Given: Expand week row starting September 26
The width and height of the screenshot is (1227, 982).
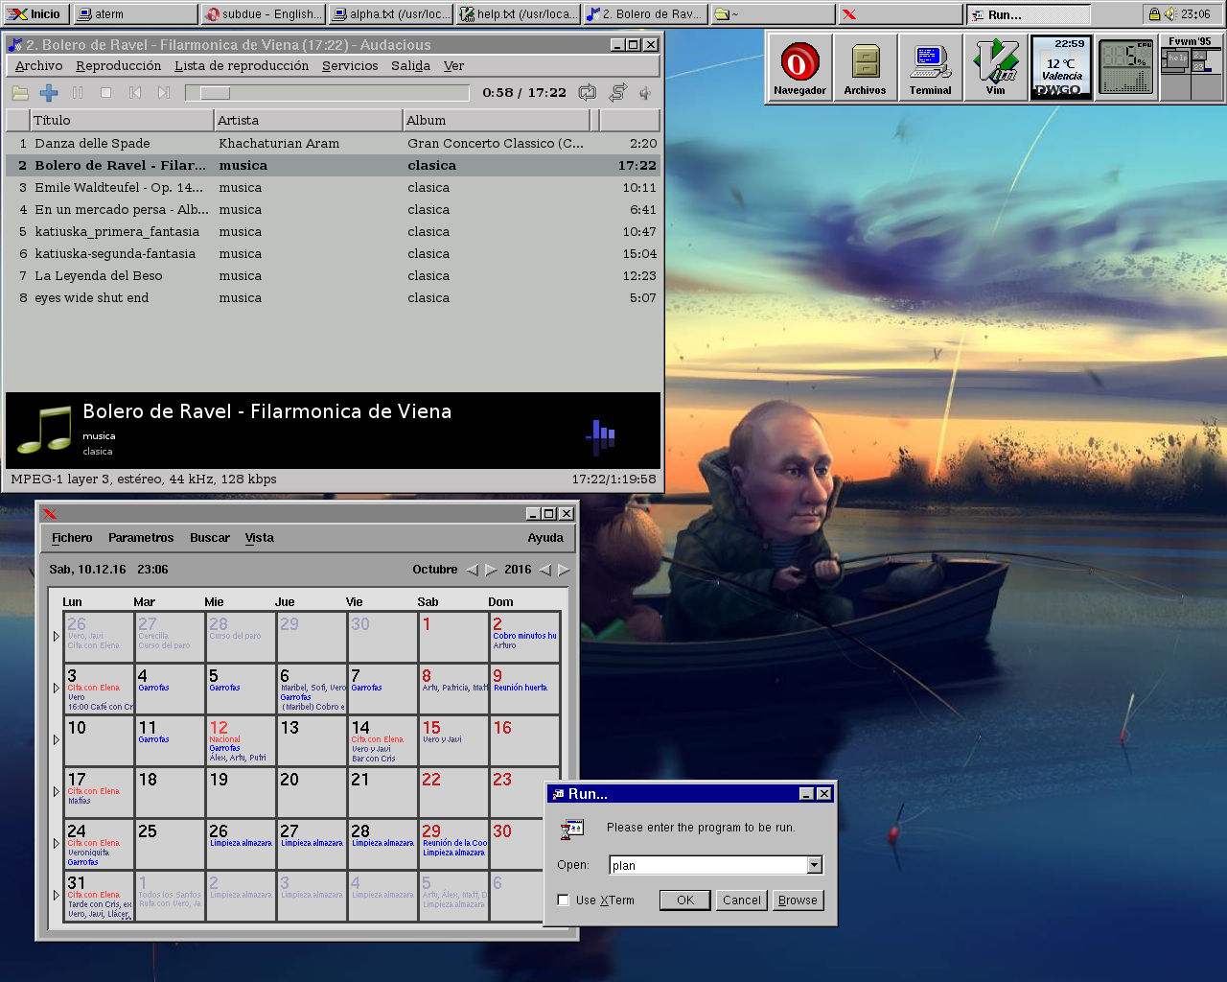Looking at the screenshot, I should pyautogui.click(x=57, y=636).
